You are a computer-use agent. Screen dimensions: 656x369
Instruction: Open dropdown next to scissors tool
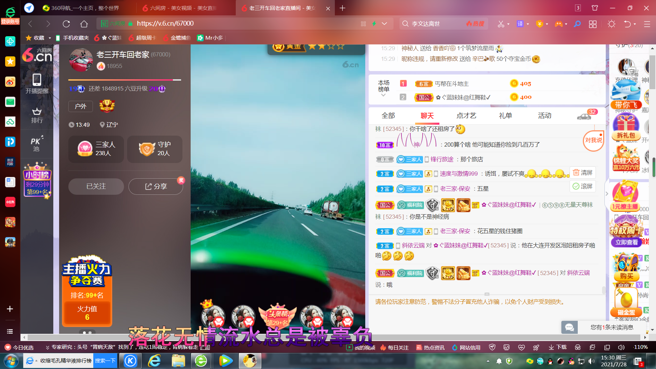508,24
